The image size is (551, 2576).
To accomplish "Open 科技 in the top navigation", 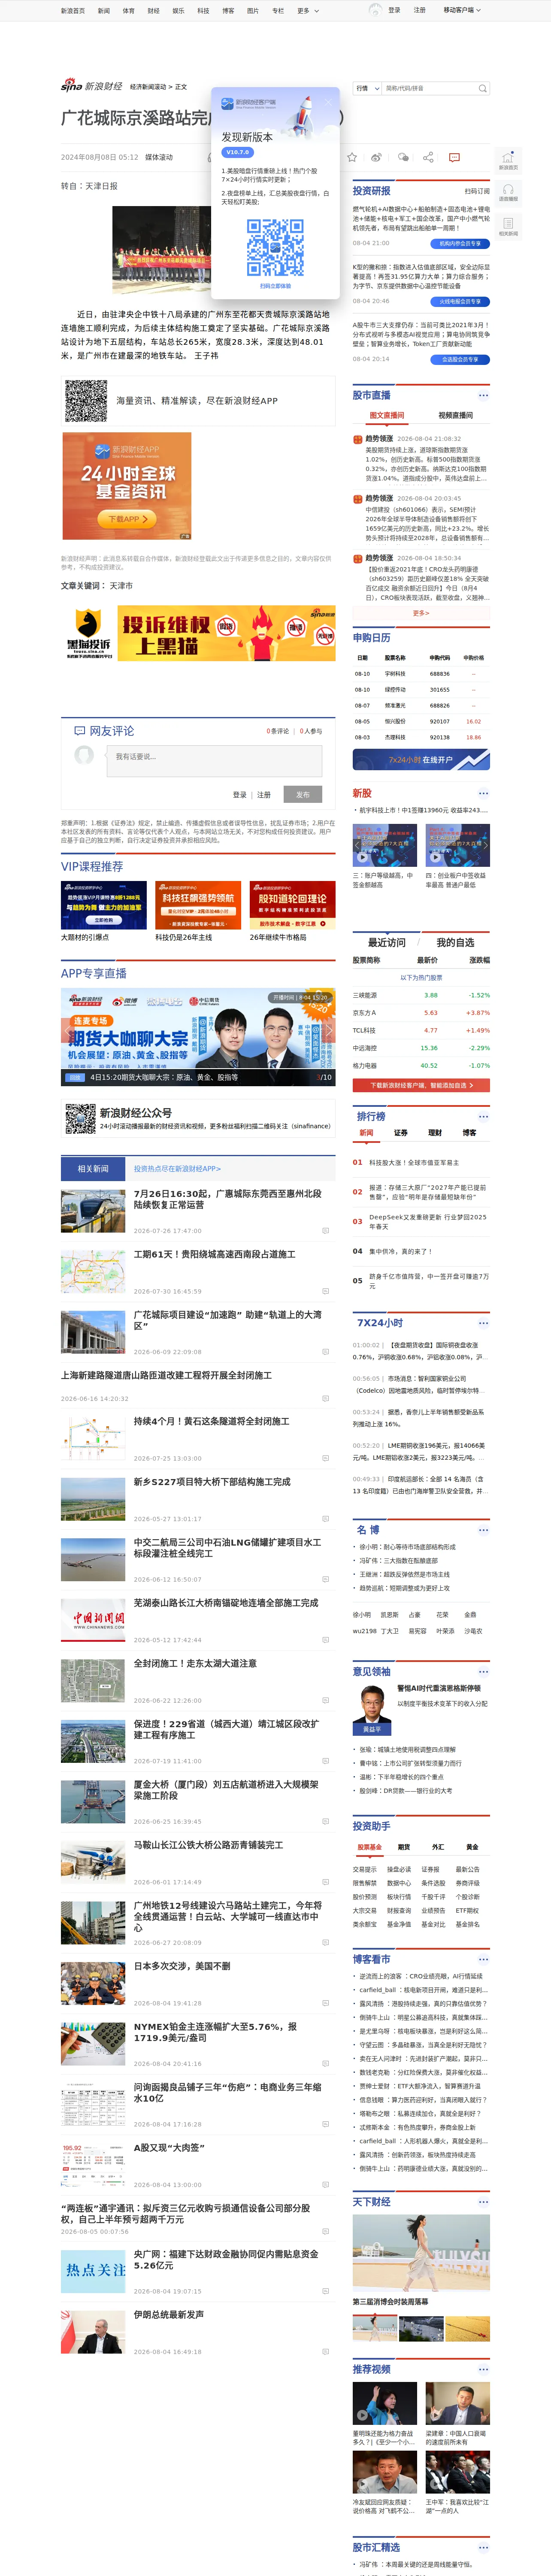I will [203, 11].
